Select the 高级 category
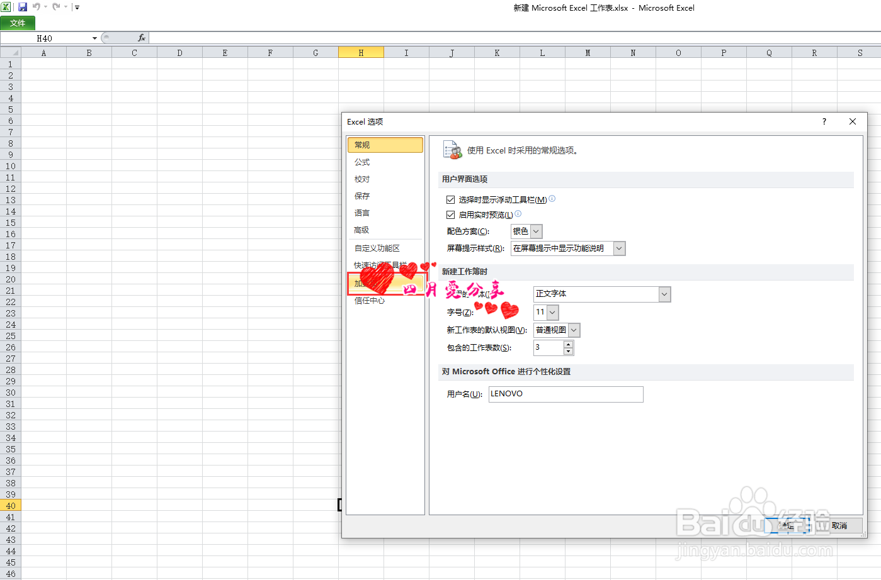 coord(385,230)
